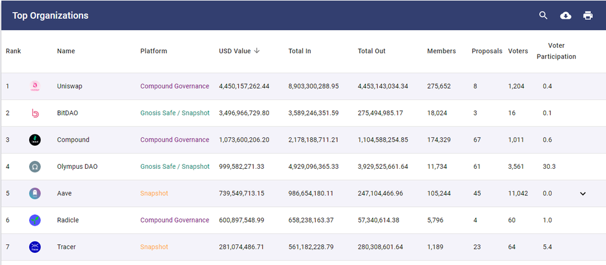Sort by the Proposals column header
The width and height of the screenshot is (606, 265).
tap(487, 51)
